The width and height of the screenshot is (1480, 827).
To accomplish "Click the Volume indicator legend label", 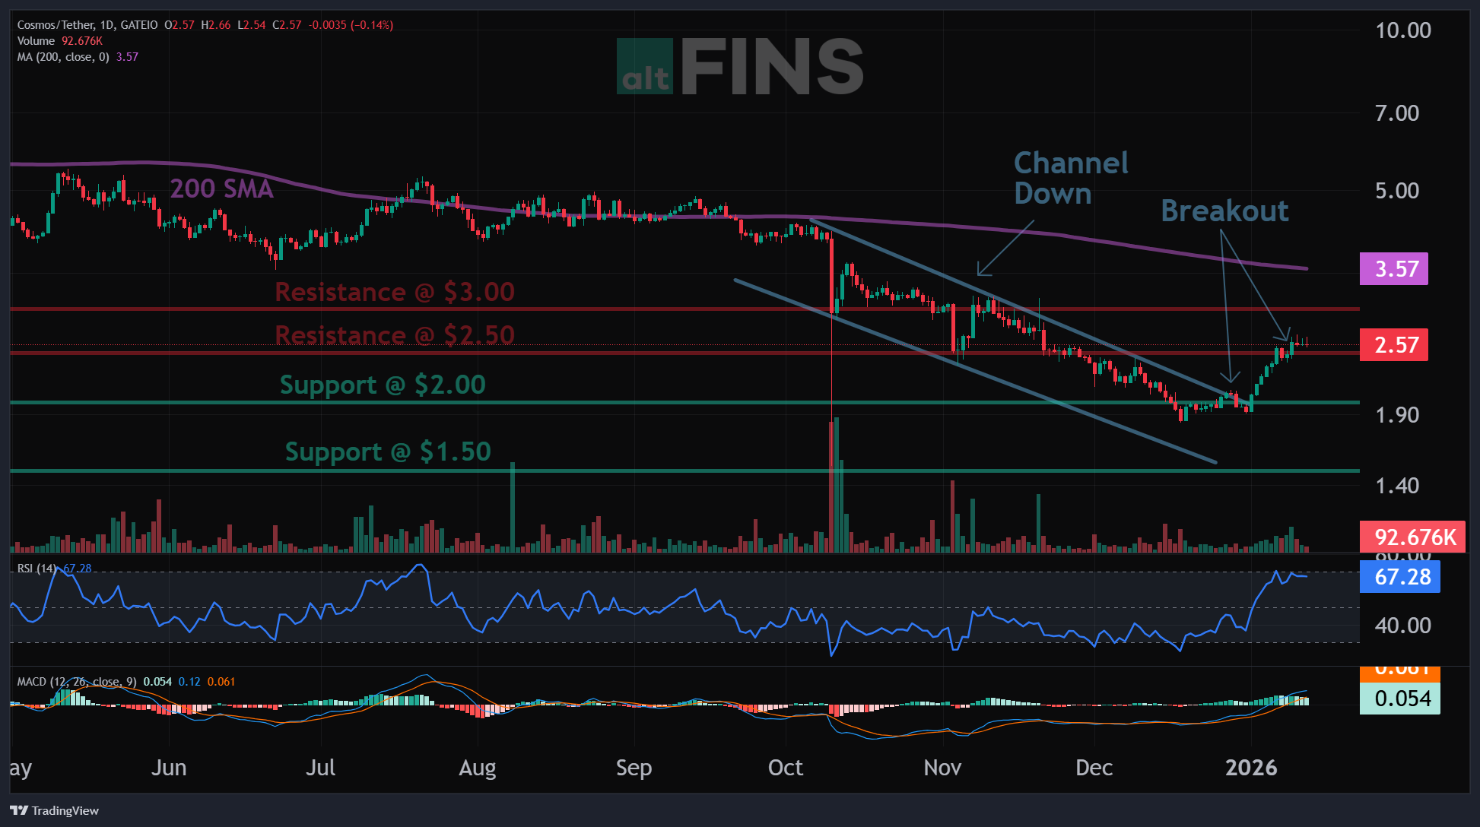I will click(36, 41).
